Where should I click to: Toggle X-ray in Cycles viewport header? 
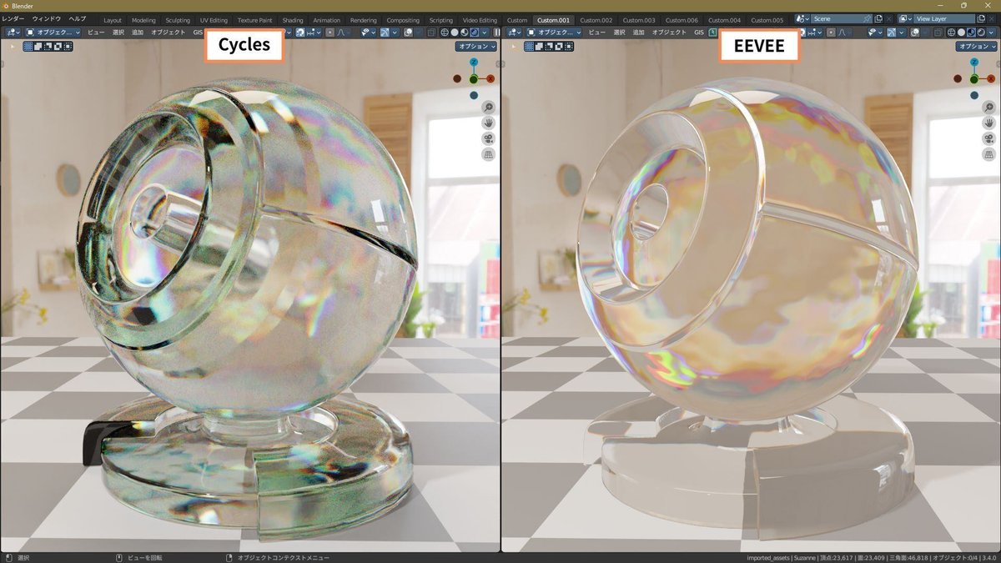(431, 33)
